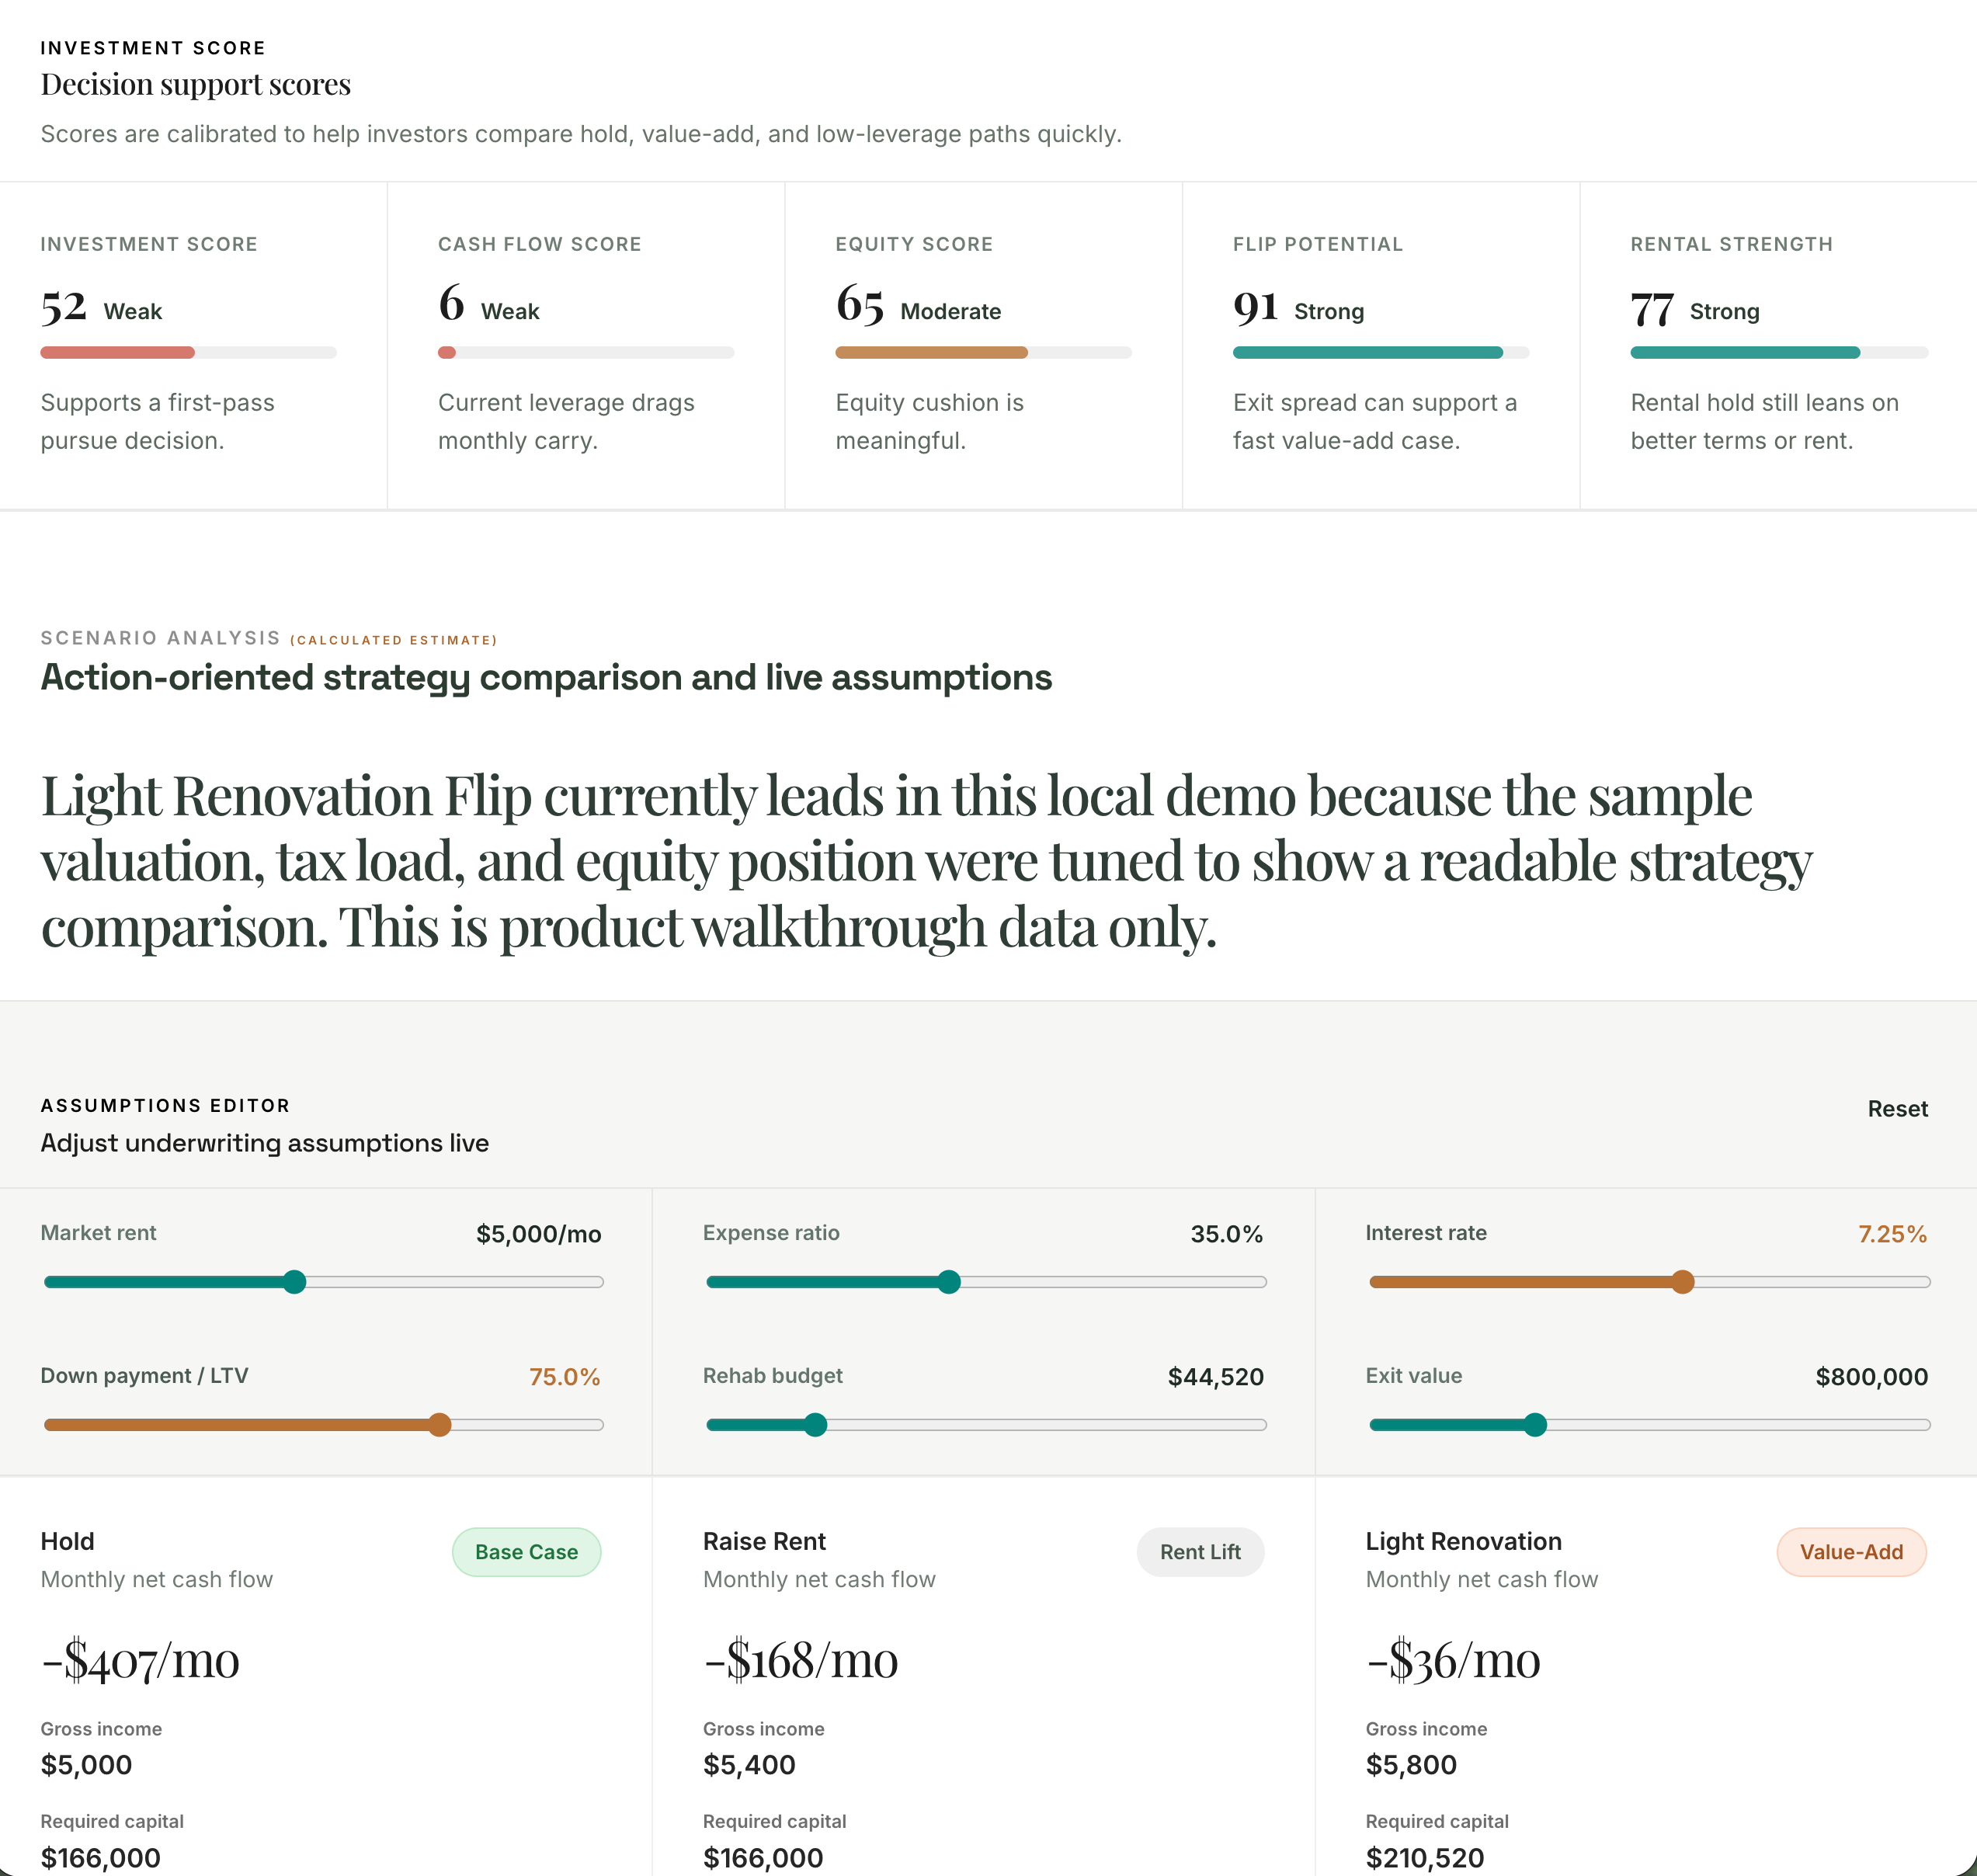
Task: Select the Rent Lift badge
Action: click(1200, 1552)
